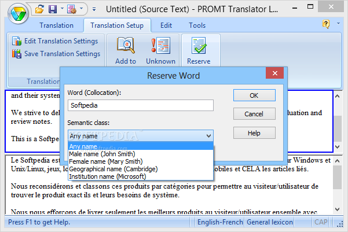Click scroll down arrow in translation pane
The width and height of the screenshot is (348, 232).
coord(338,209)
